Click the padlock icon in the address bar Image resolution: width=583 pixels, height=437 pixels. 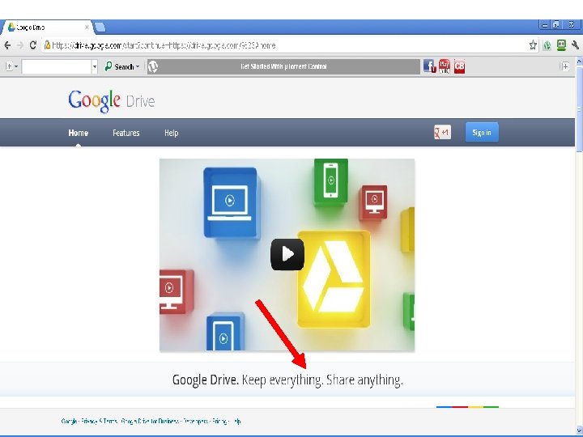[47, 45]
